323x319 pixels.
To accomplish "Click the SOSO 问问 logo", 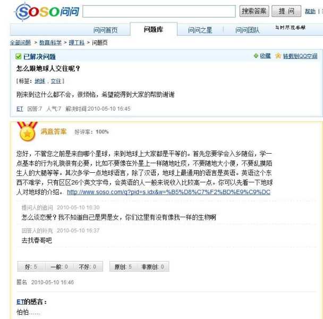I will 47,12.
